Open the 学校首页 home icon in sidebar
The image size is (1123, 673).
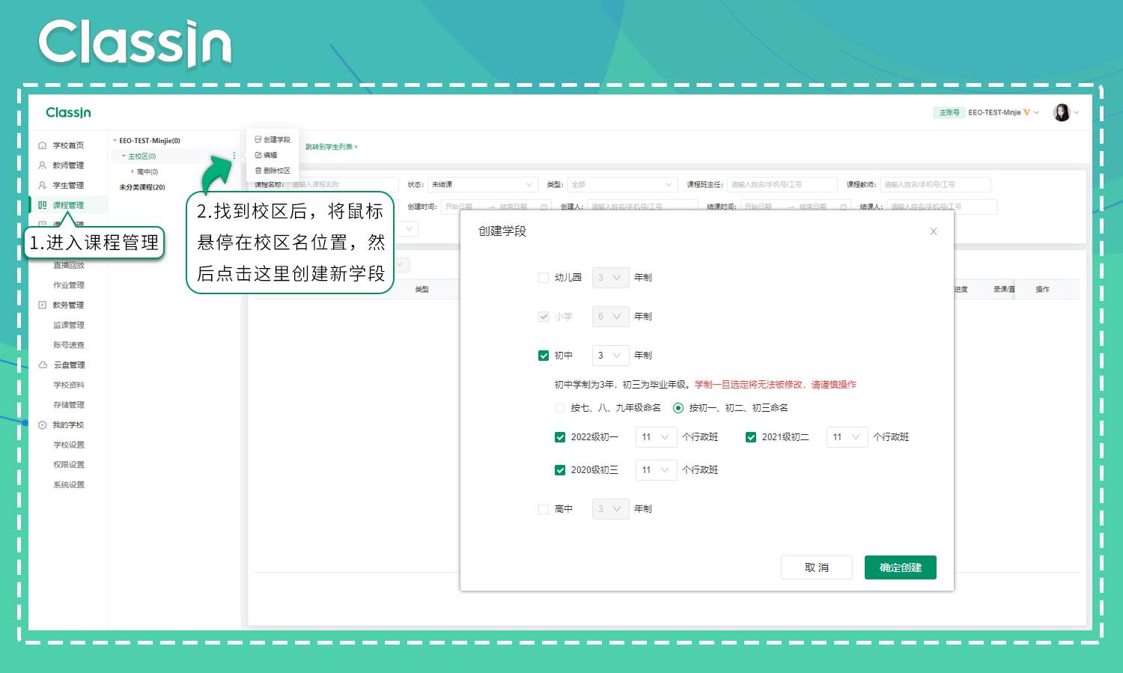click(x=42, y=145)
